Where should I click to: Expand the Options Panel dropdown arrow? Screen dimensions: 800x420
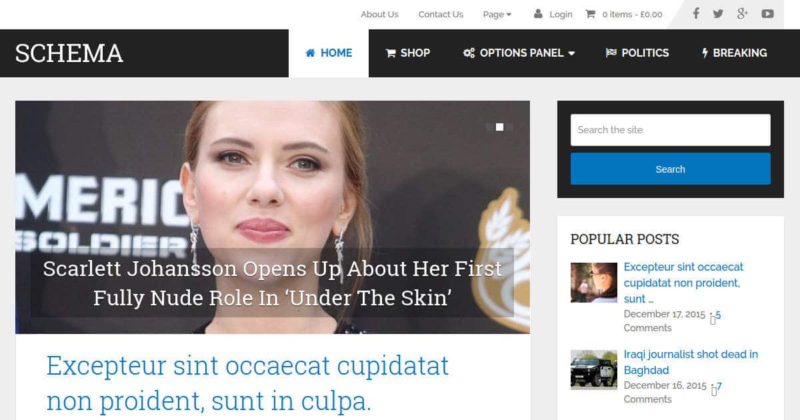[x=571, y=53]
